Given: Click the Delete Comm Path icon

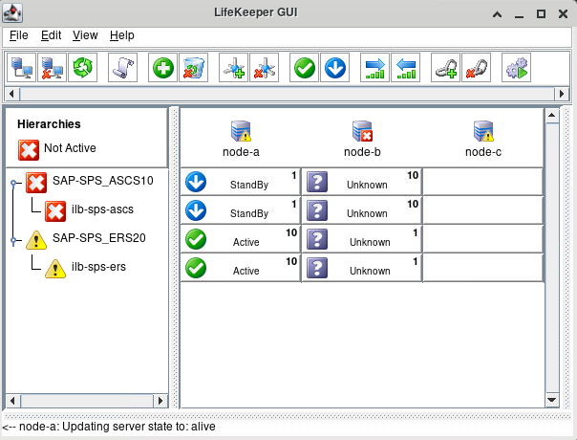Looking at the screenshot, I should 265,68.
